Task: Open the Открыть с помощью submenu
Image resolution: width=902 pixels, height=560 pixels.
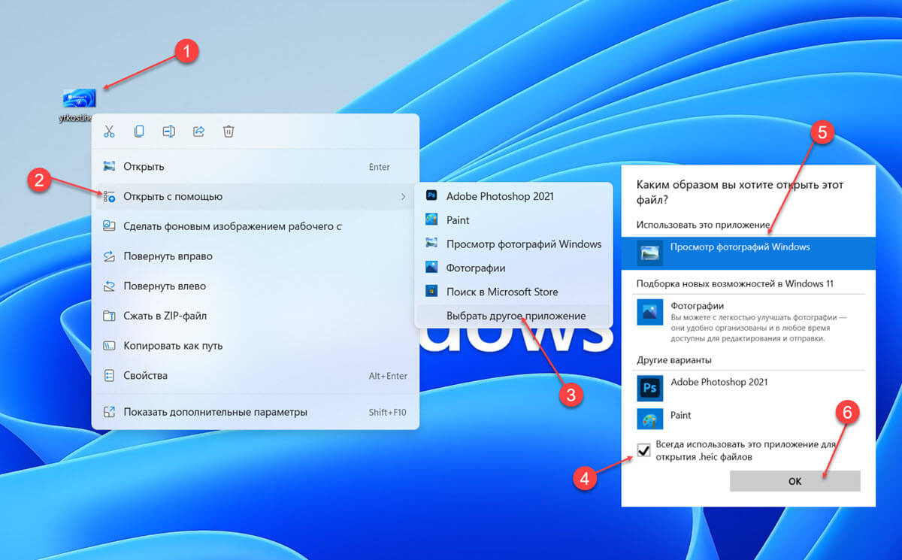Action: click(x=256, y=196)
